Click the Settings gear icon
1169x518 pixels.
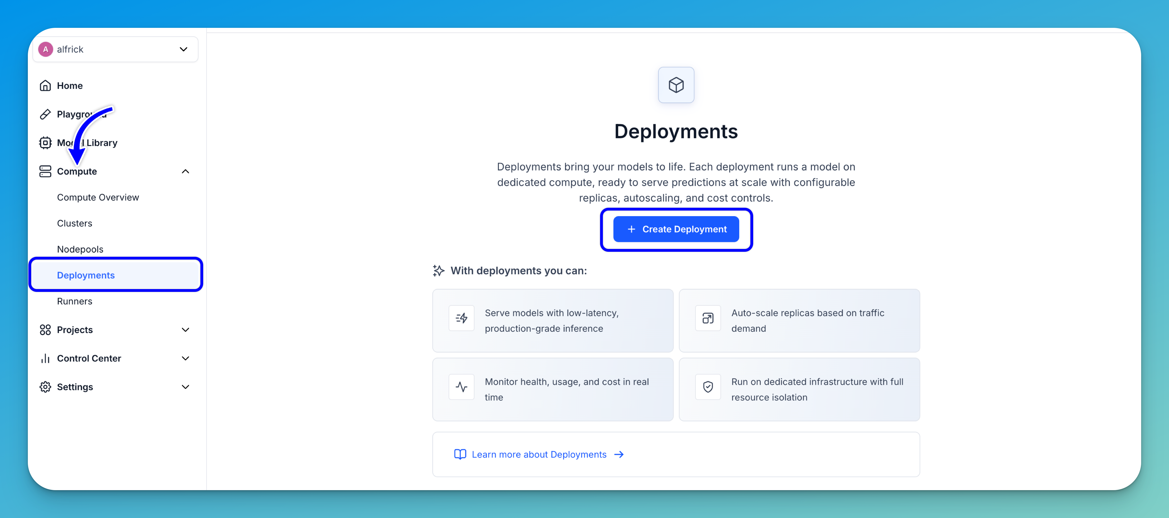[x=45, y=387]
